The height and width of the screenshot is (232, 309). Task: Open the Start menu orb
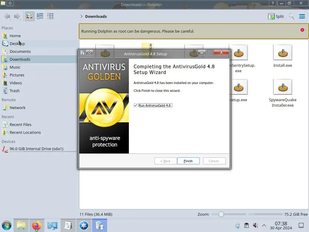click(x=7, y=225)
